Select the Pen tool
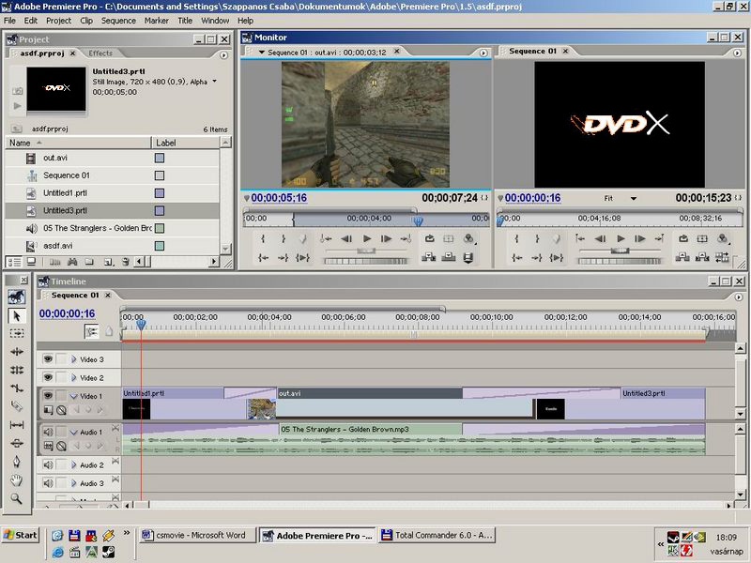Screen dimensions: 751x563 17,462
